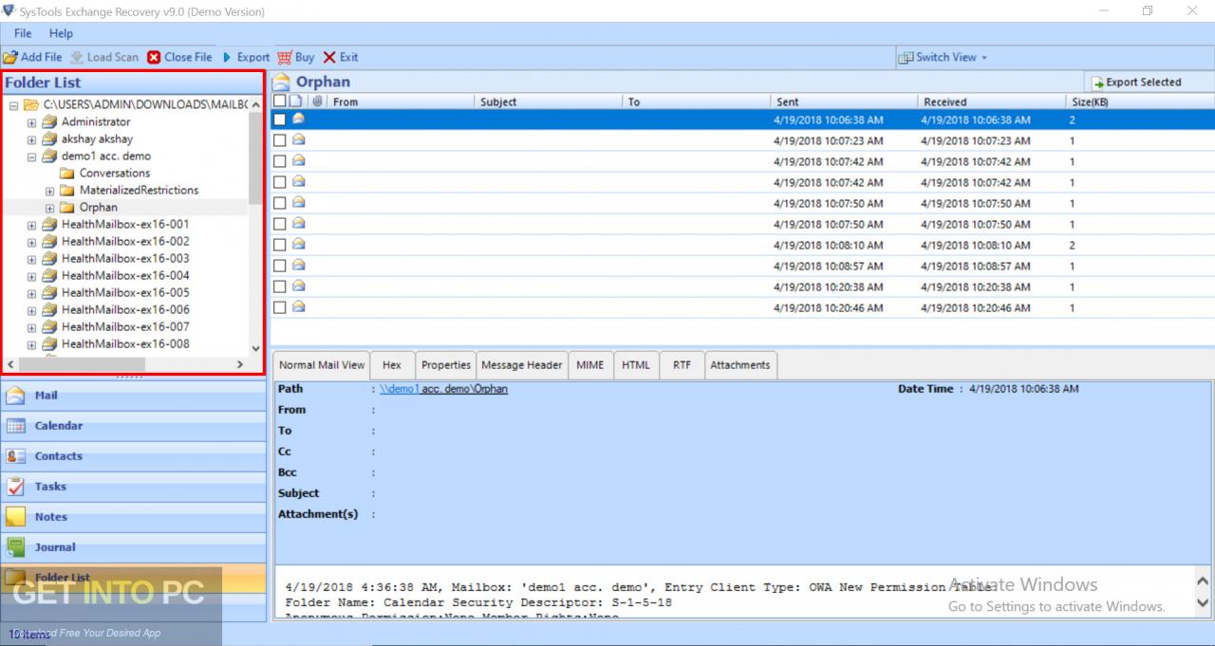
Task: Click the envelope icon of 10:07:23 AM email
Action: pos(298,140)
